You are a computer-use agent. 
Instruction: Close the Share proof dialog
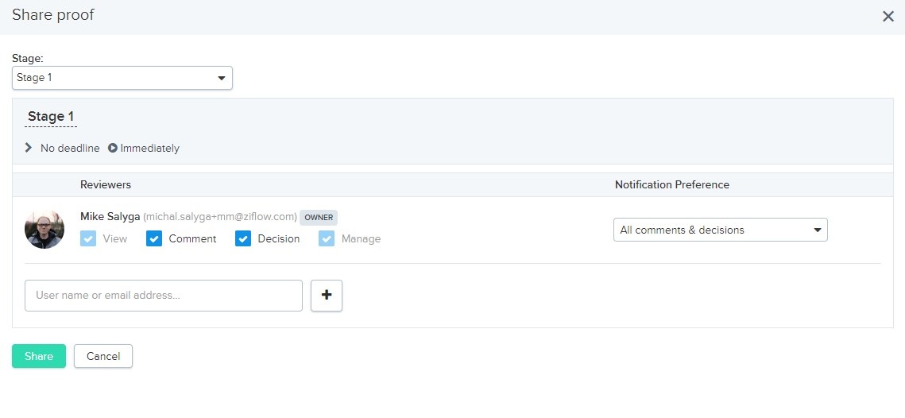click(x=888, y=17)
